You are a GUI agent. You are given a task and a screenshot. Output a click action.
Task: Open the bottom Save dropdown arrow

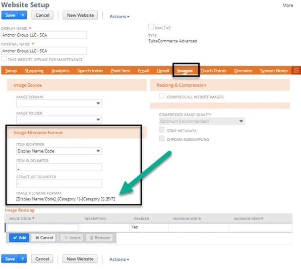23,259
